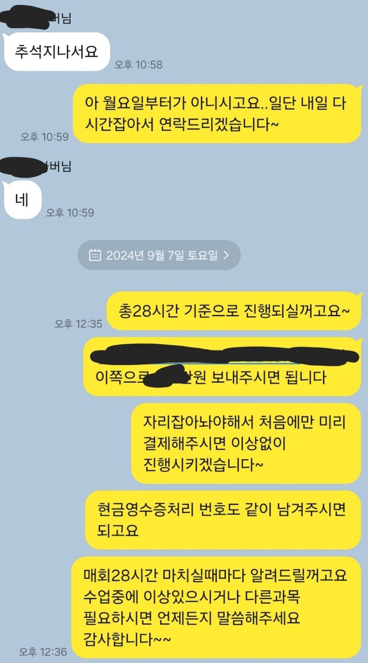Image resolution: width=368 pixels, height=663 pixels.
Task: Click the 오후 10:58 timestamp
Action: pyautogui.click(x=138, y=65)
